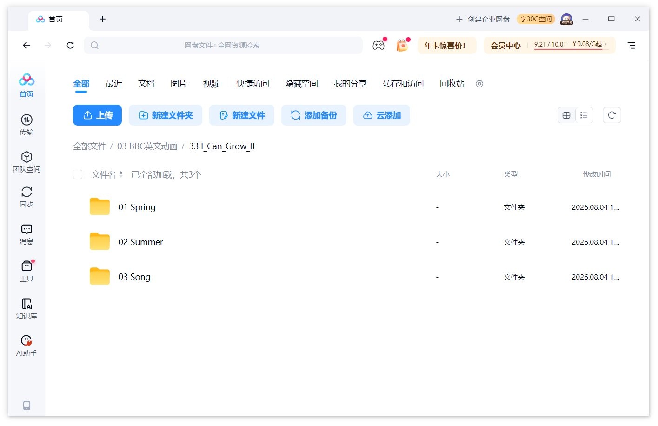Expand the storage 9.2T/10.0T chevron

click(x=605, y=44)
